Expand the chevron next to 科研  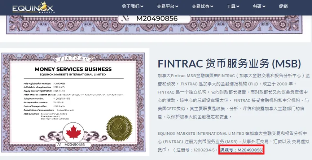(x=264, y=7)
